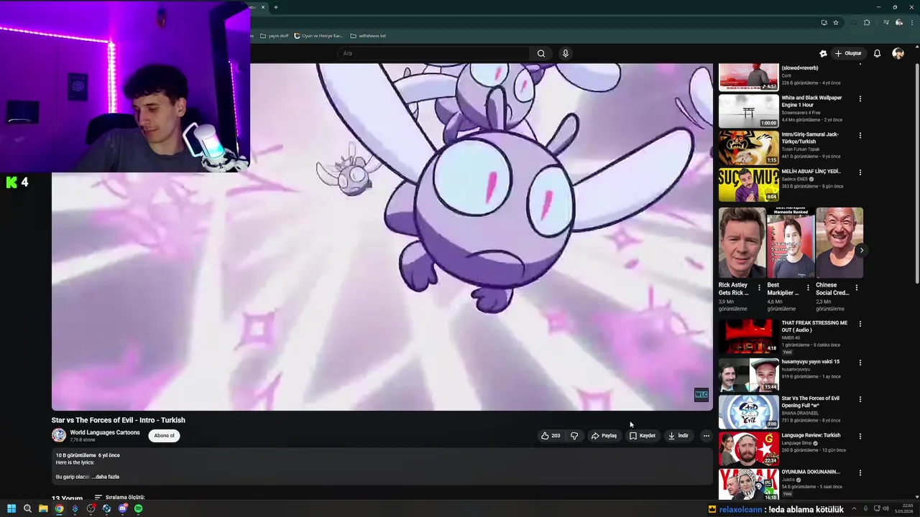The image size is (920, 517).
Task: Open husamyuyu yayın vakti 15 video title
Action: (811, 362)
